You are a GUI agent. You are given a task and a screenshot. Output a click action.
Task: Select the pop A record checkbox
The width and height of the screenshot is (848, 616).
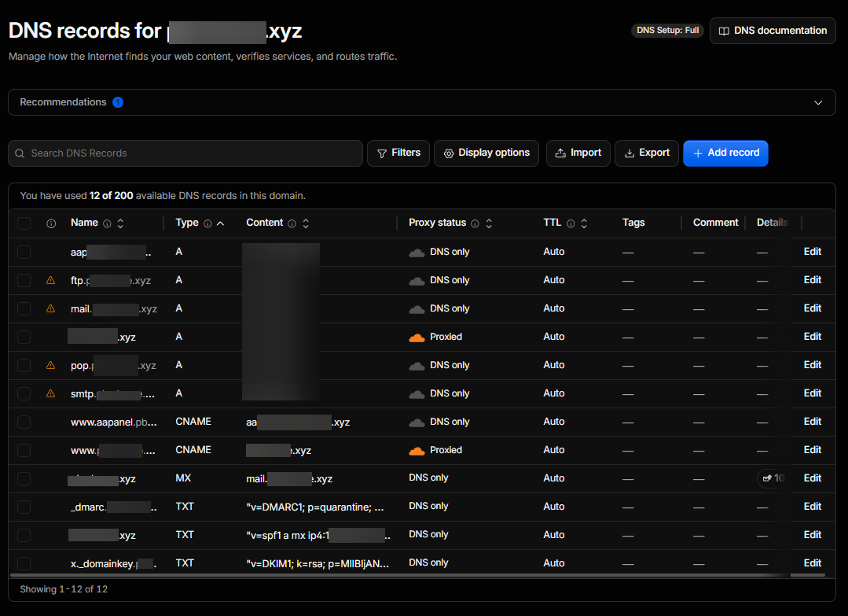pos(24,365)
